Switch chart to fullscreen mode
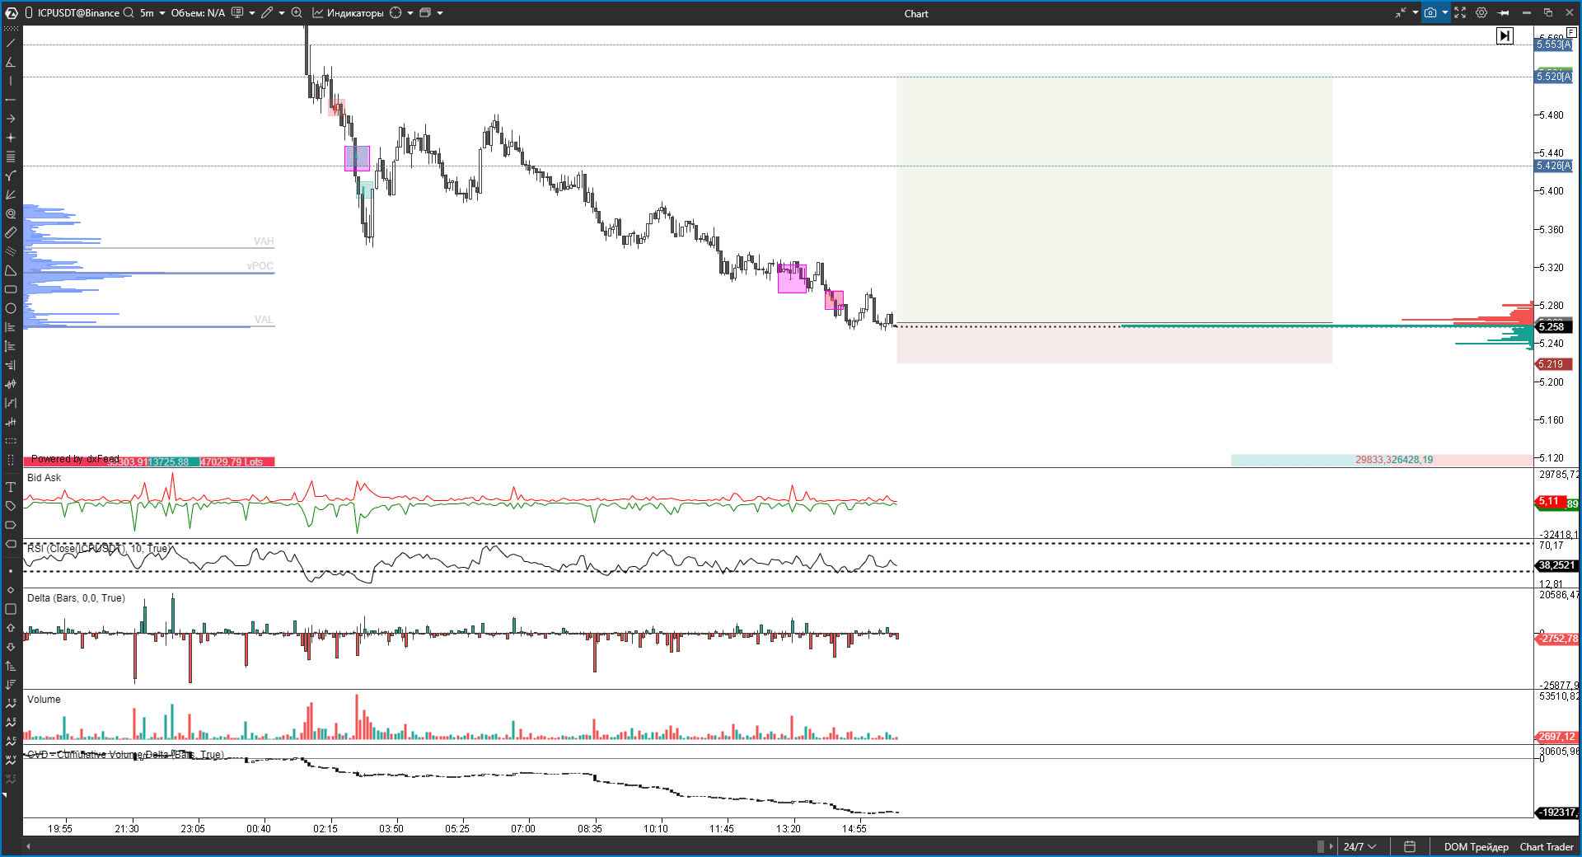Image resolution: width=1582 pixels, height=857 pixels. tap(1460, 13)
